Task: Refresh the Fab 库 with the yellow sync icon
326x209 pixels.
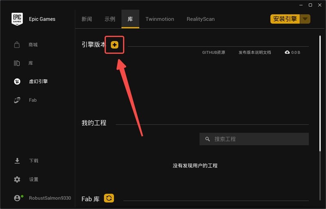Action: pos(109,198)
